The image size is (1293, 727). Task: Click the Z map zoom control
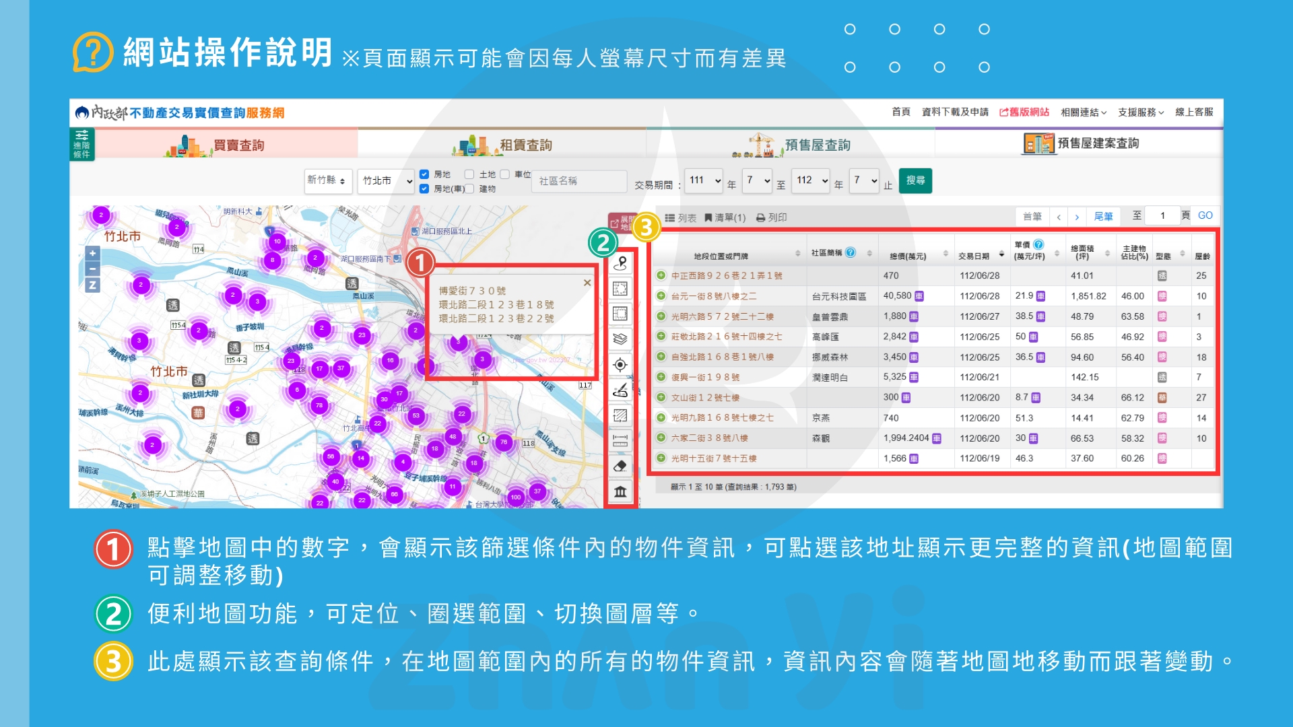point(92,285)
